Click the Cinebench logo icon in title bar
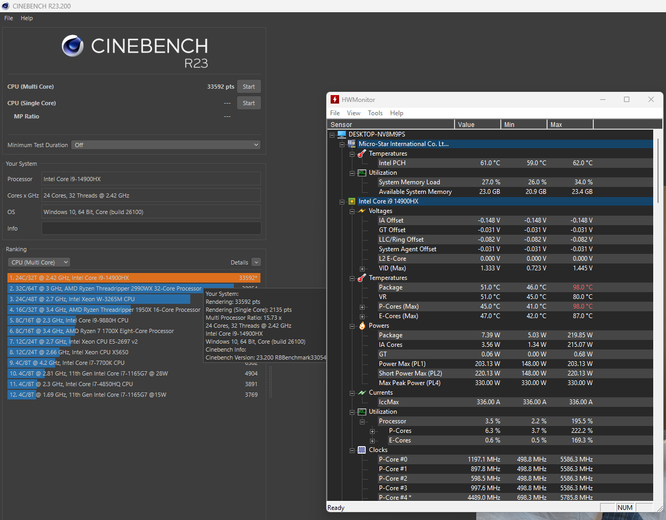The height and width of the screenshot is (520, 666). coord(6,6)
